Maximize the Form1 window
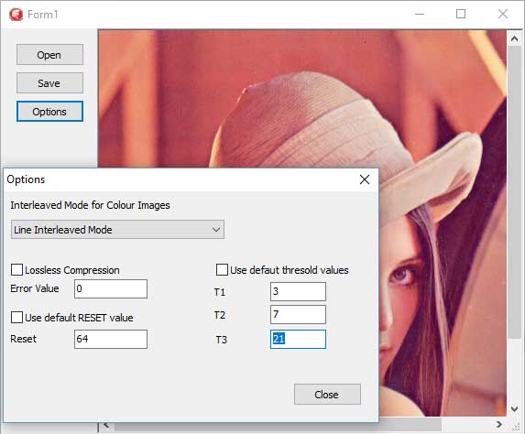 coord(461,14)
